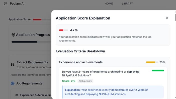This screenshot has width=176, height=99.
Task: Click the "Extract Requirements" step title
Action: (x=32, y=62)
